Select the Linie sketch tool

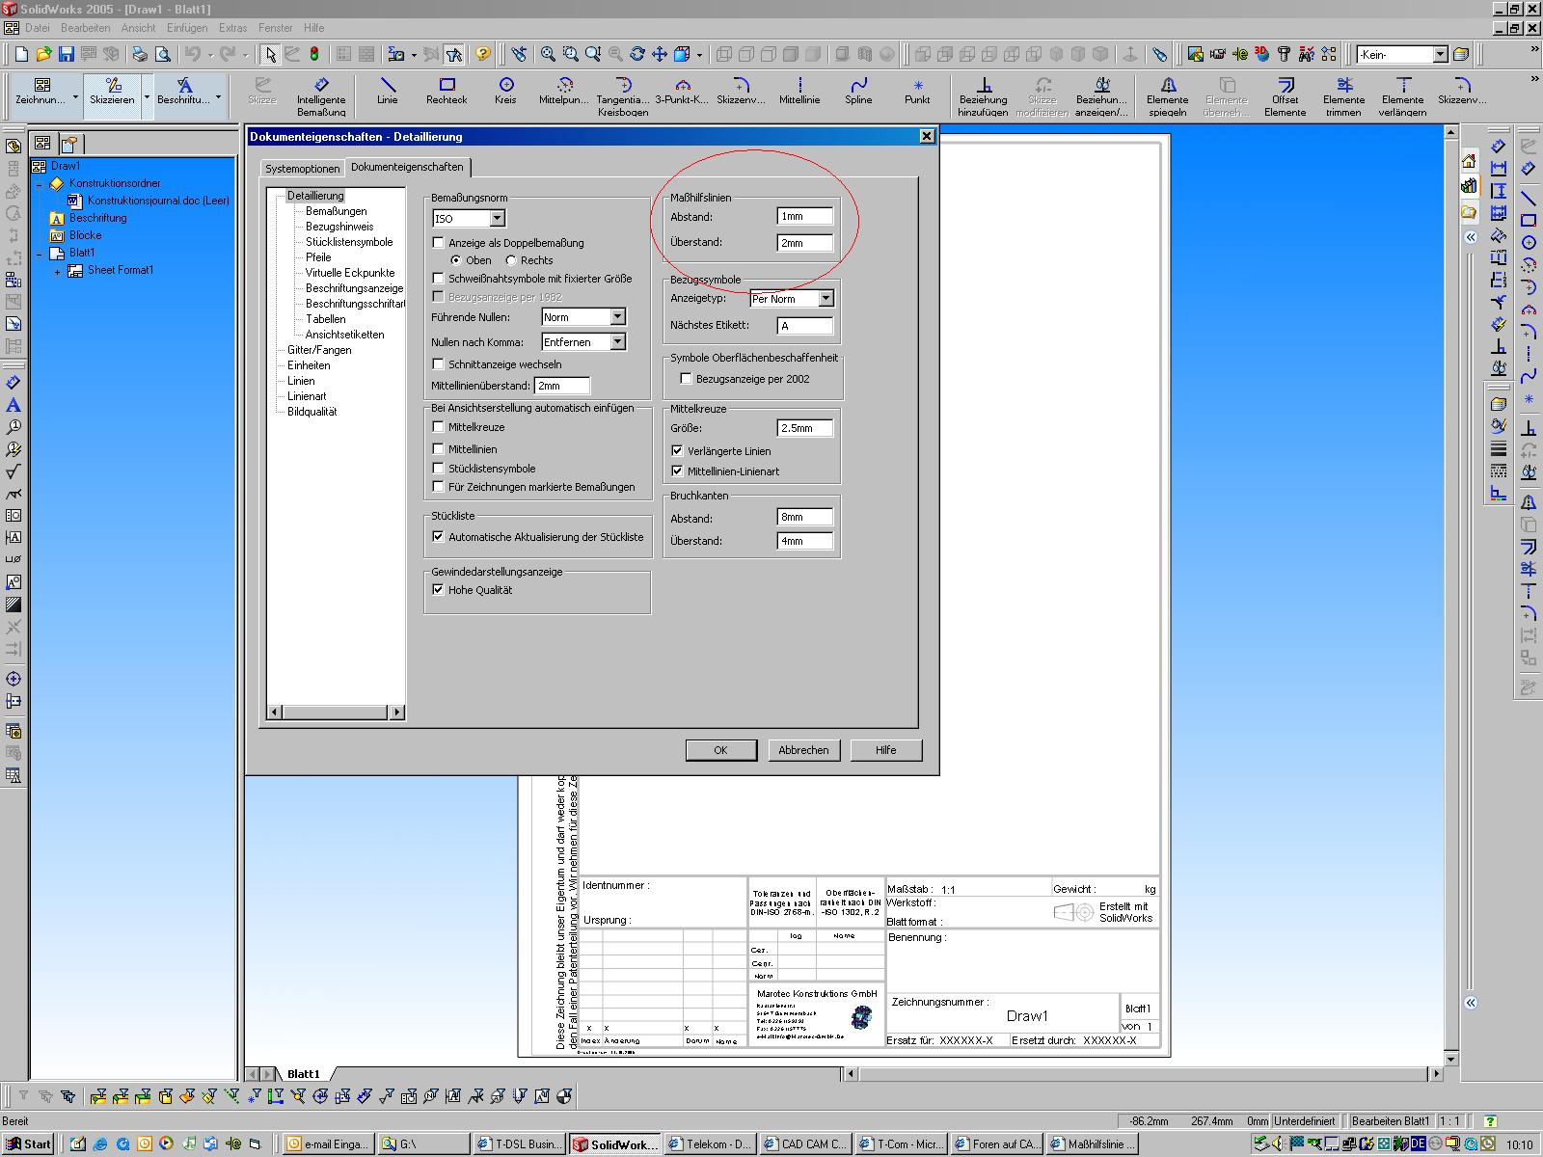387,91
